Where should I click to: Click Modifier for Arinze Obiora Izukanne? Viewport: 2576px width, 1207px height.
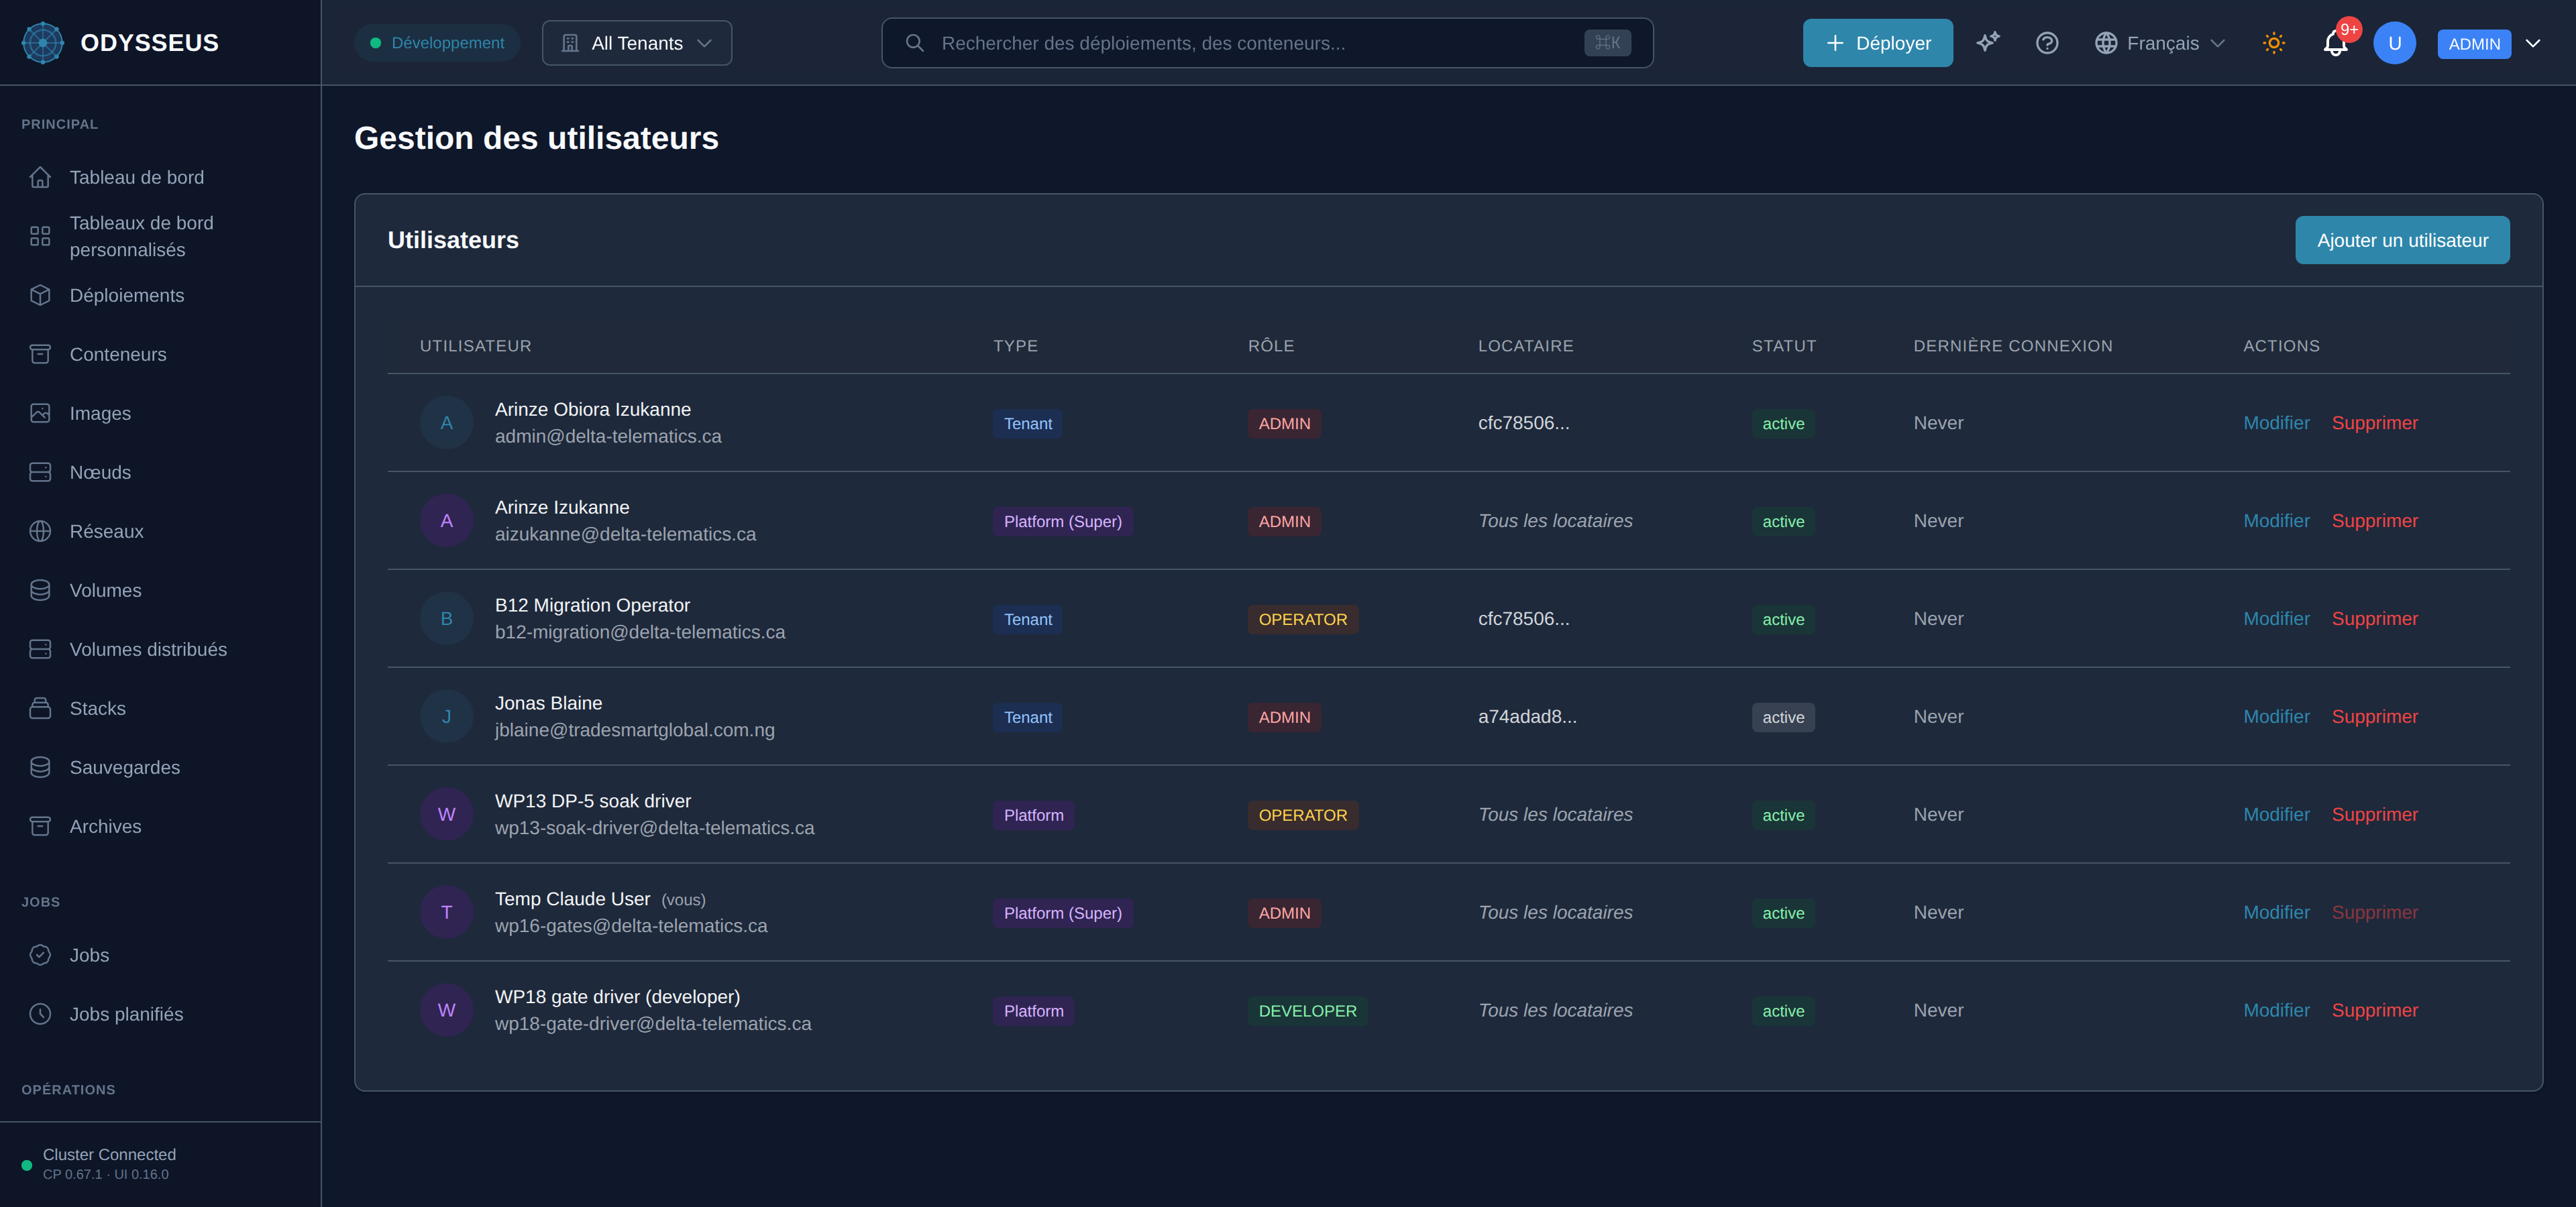pos(2276,422)
